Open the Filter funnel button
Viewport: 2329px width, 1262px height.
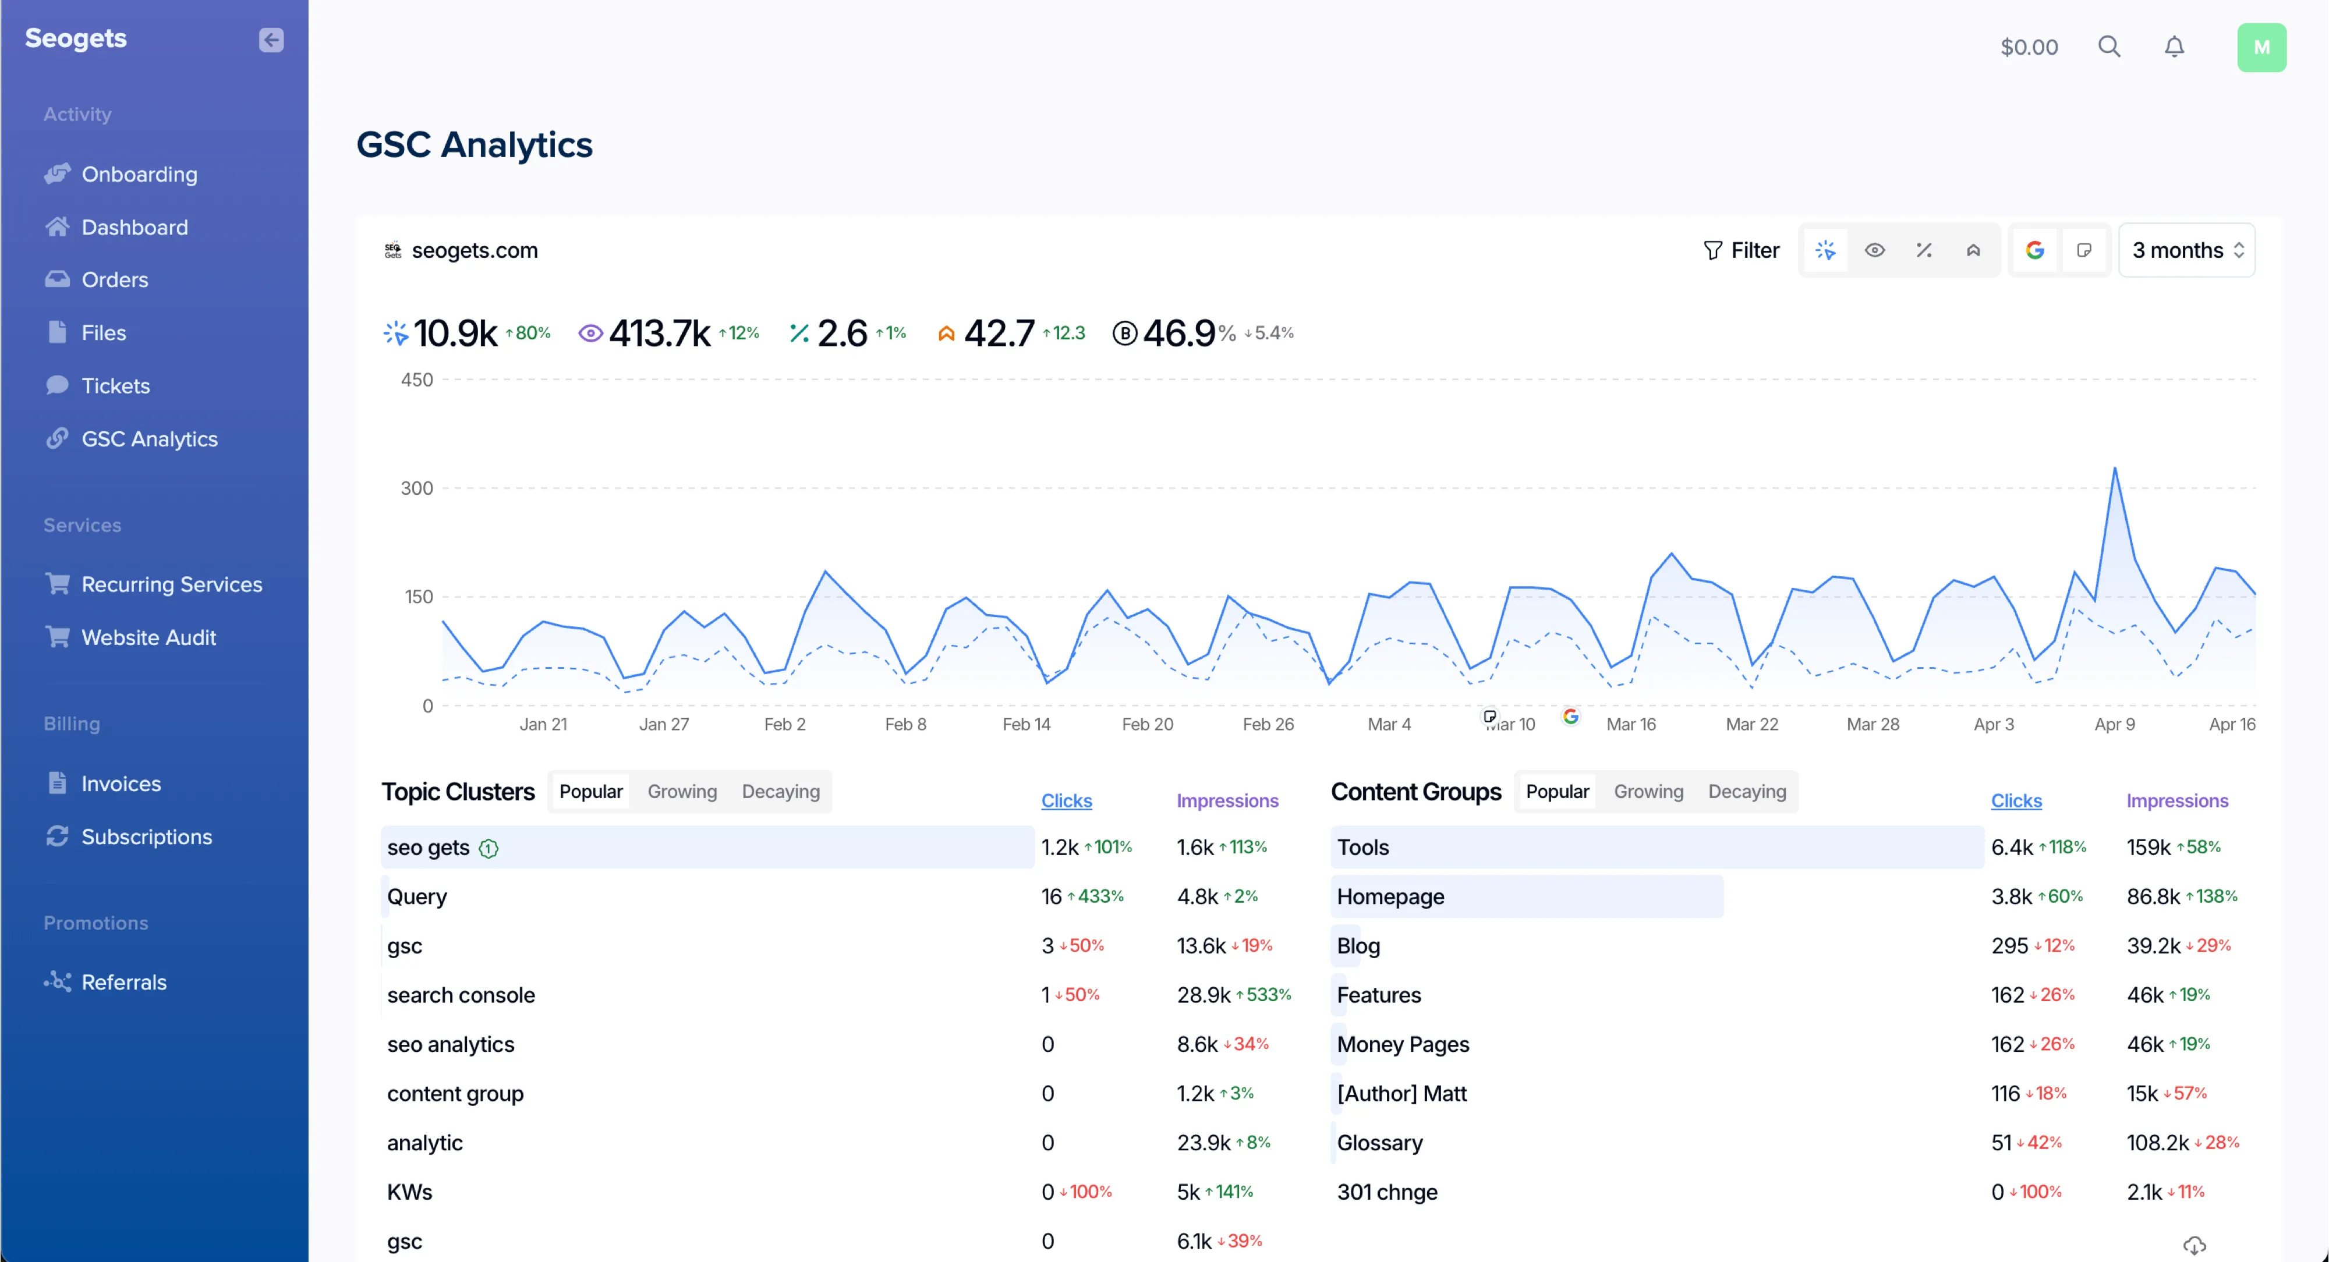click(1740, 250)
